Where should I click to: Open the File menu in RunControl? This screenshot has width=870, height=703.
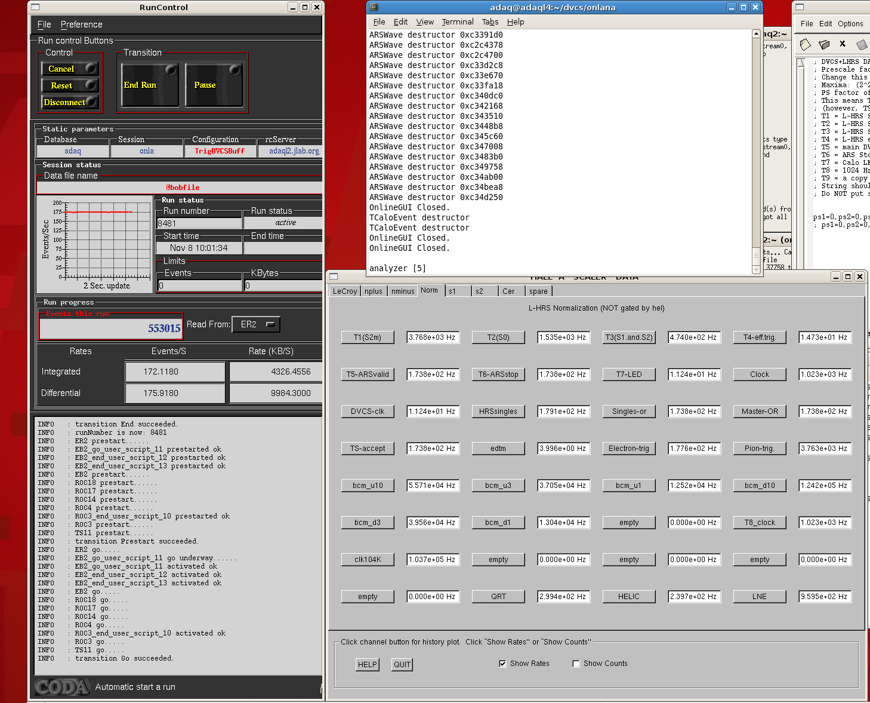(44, 24)
